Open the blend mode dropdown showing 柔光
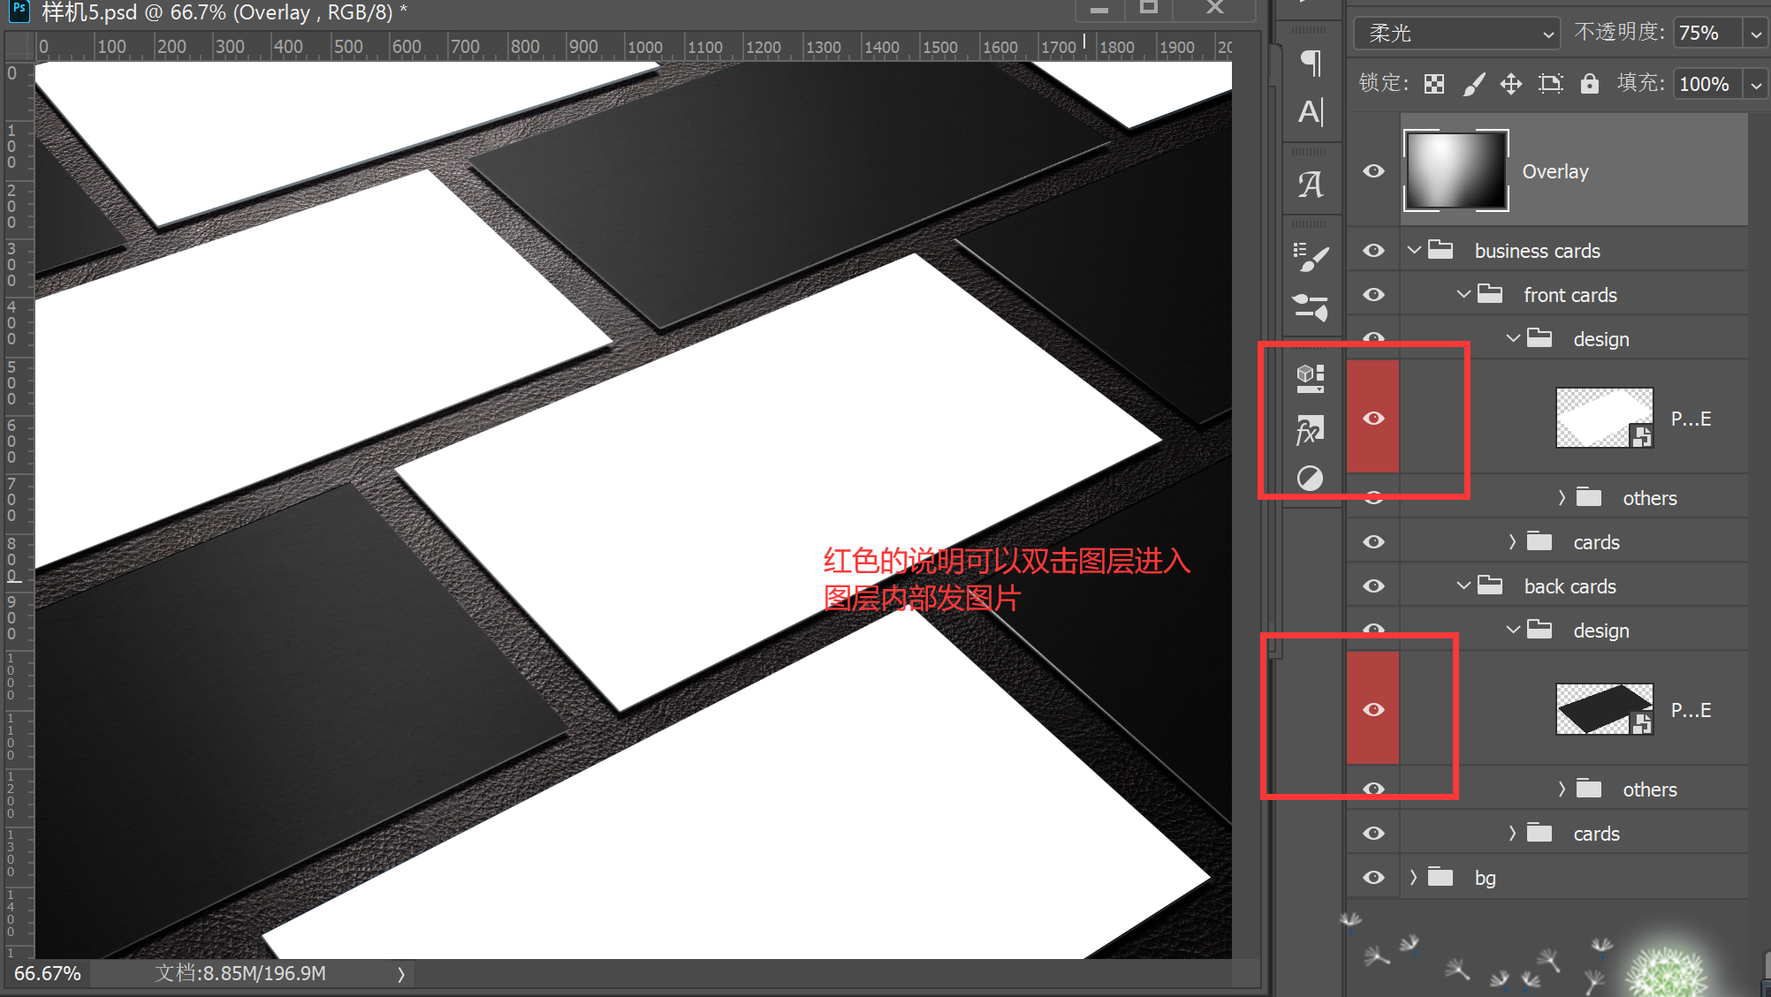 (1456, 34)
